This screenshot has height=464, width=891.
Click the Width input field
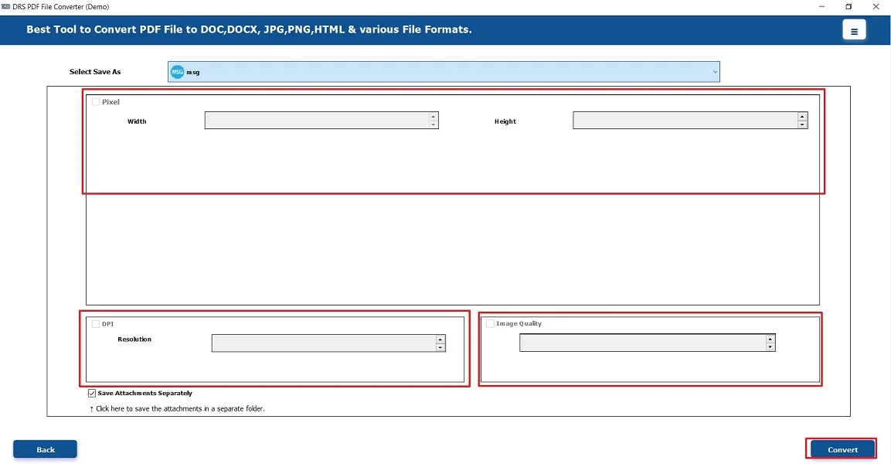click(317, 121)
